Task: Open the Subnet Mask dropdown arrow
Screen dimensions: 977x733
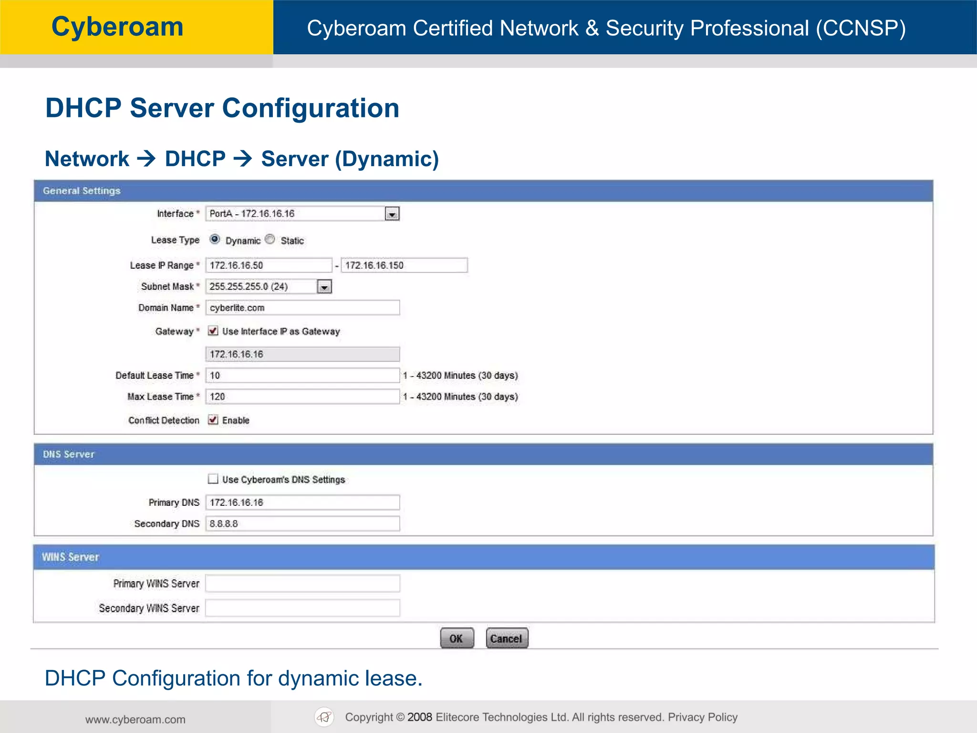Action: [324, 287]
